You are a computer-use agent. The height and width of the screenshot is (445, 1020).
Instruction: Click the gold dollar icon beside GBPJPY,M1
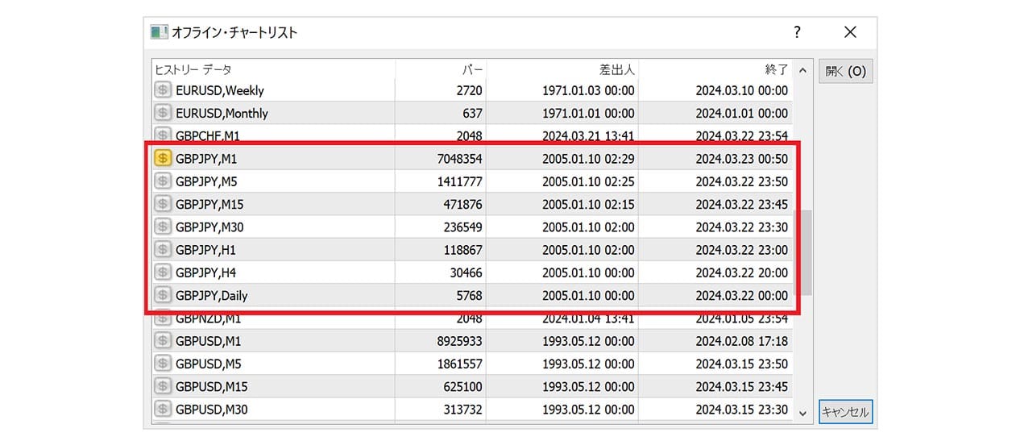point(162,159)
